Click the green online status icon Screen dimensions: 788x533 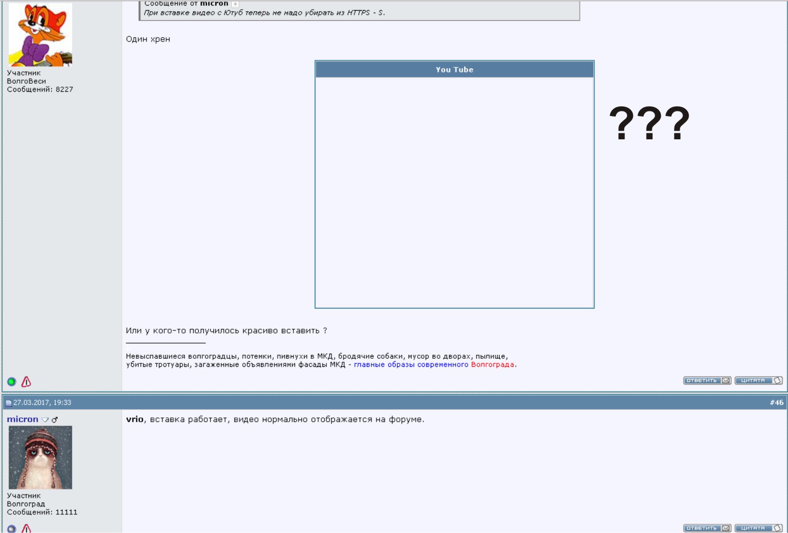12,382
